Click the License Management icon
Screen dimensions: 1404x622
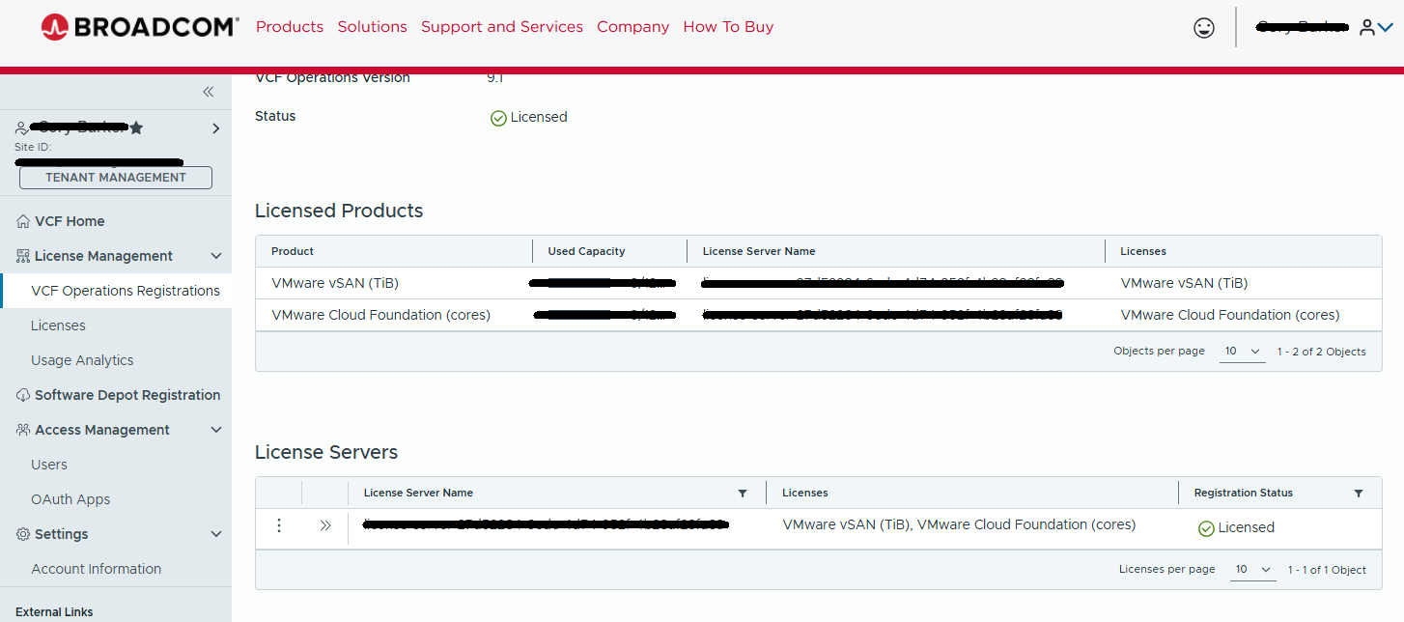[x=23, y=256]
